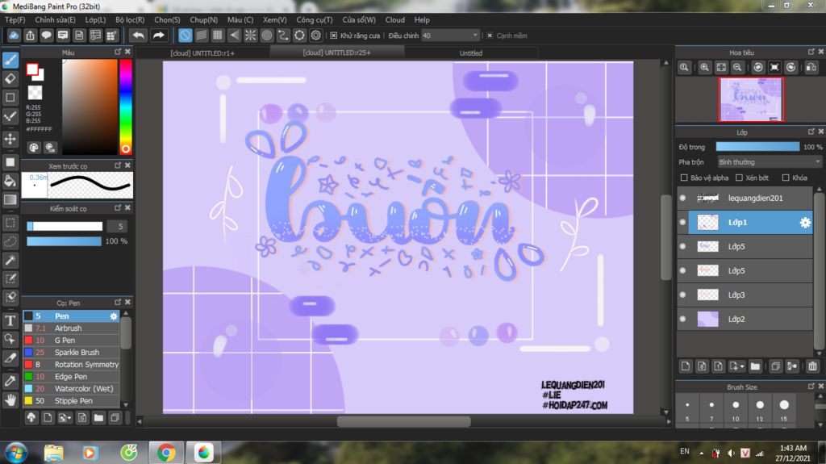Open Lớp1 layer settings gear
Image resolution: width=826 pixels, height=464 pixels.
click(x=805, y=223)
